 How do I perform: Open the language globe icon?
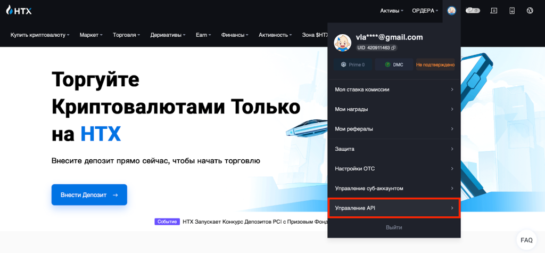530,10
